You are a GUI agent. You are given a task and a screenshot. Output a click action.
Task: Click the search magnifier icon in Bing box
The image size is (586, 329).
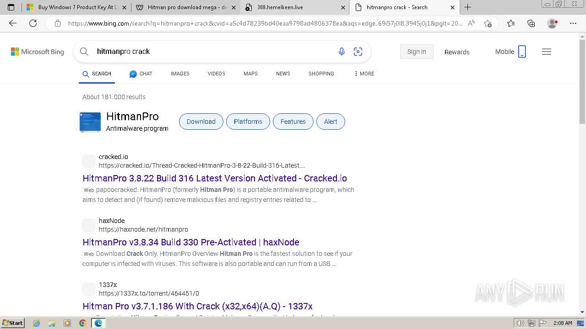pyautogui.click(x=84, y=52)
